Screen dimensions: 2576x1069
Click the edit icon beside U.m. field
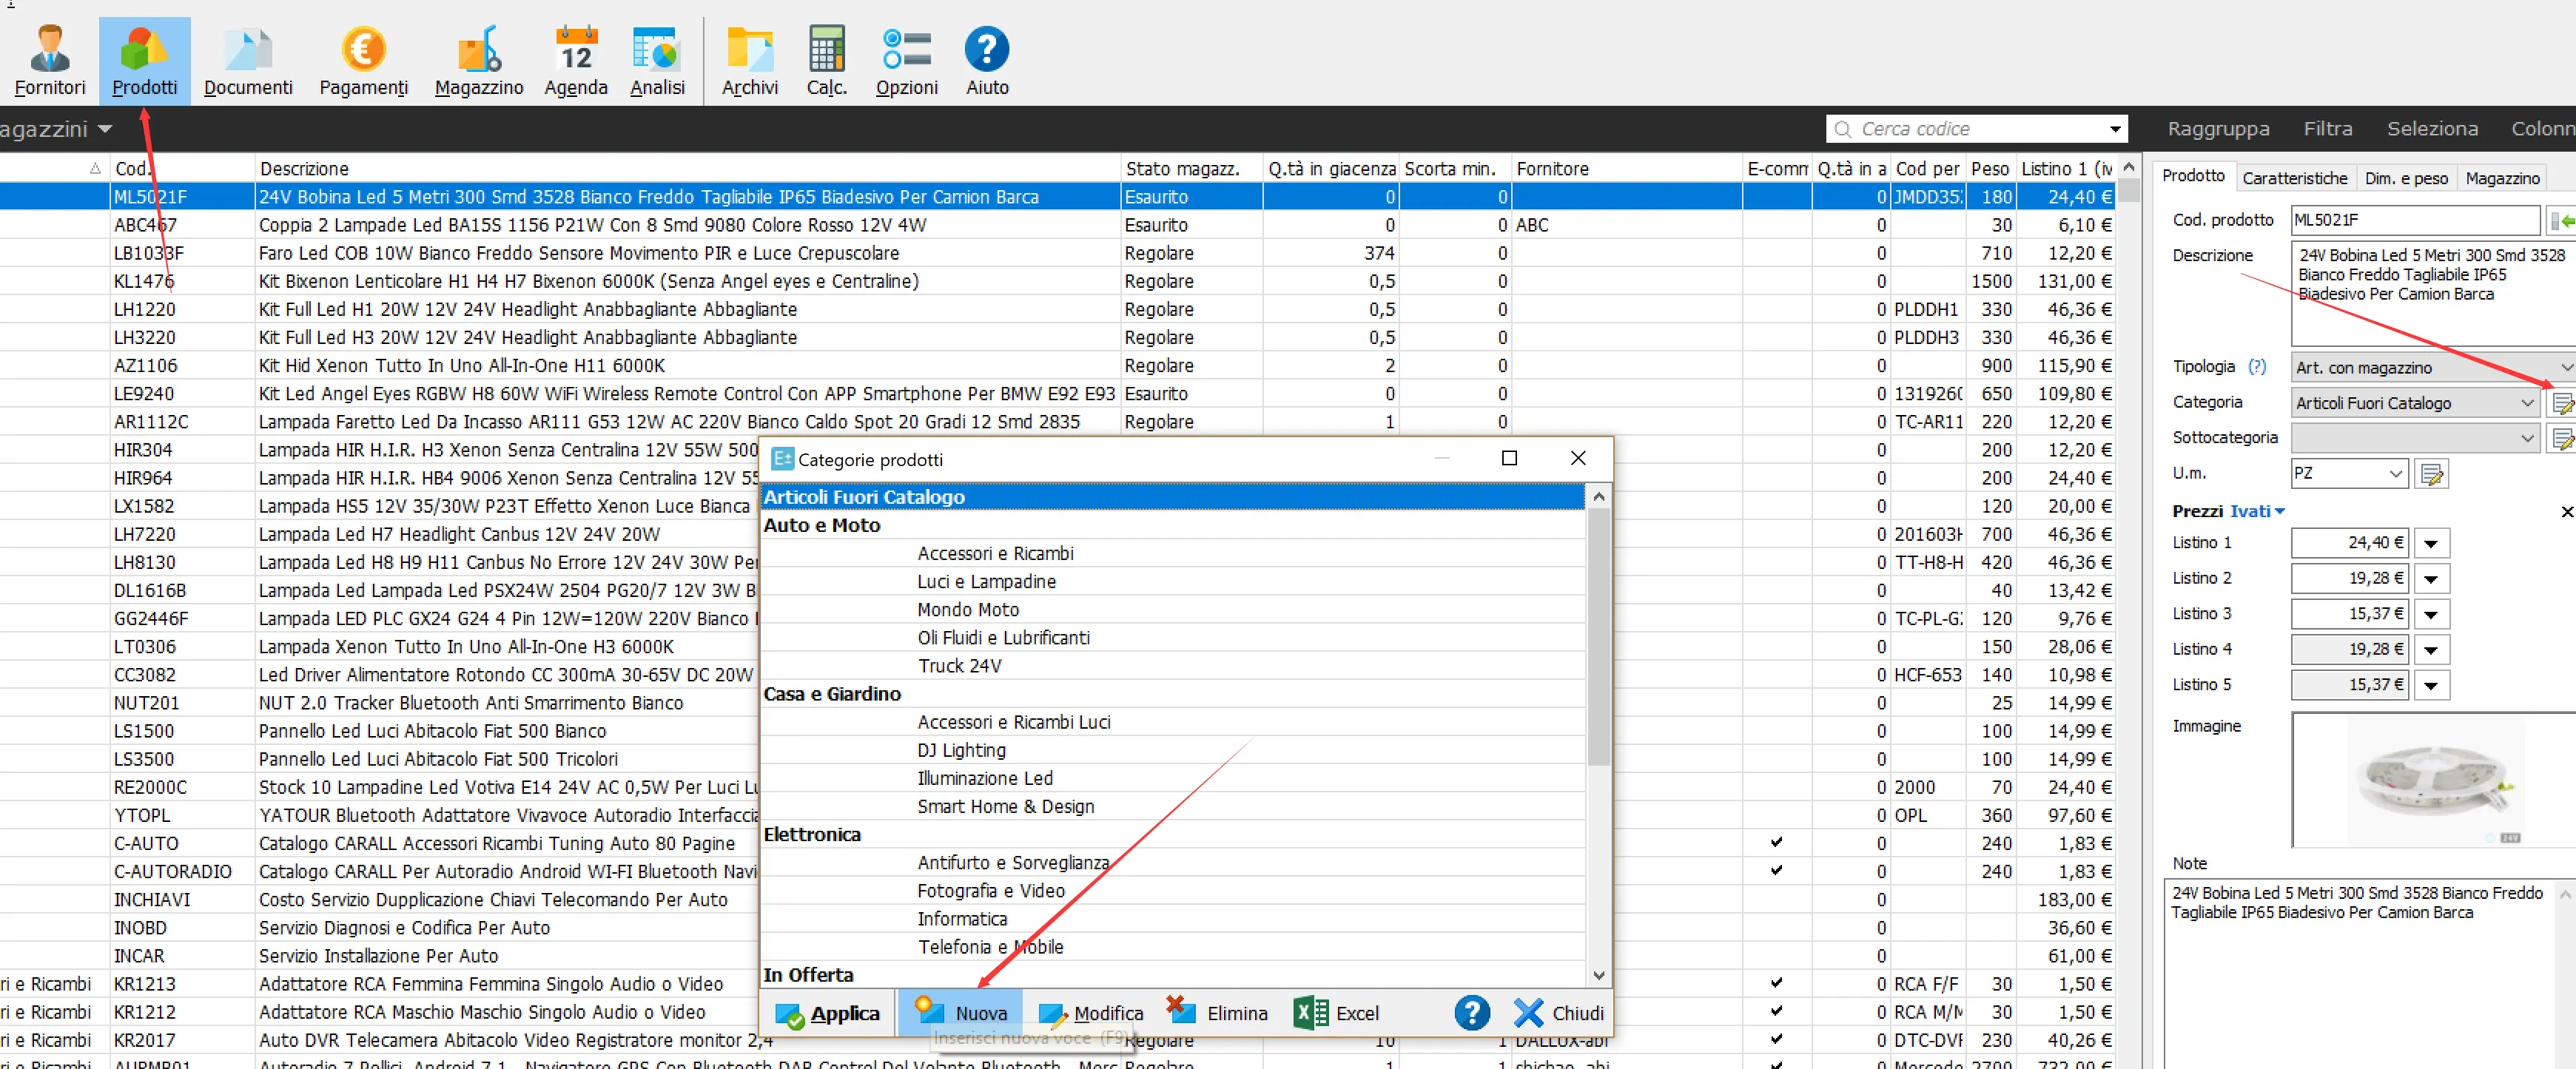pos(2431,474)
